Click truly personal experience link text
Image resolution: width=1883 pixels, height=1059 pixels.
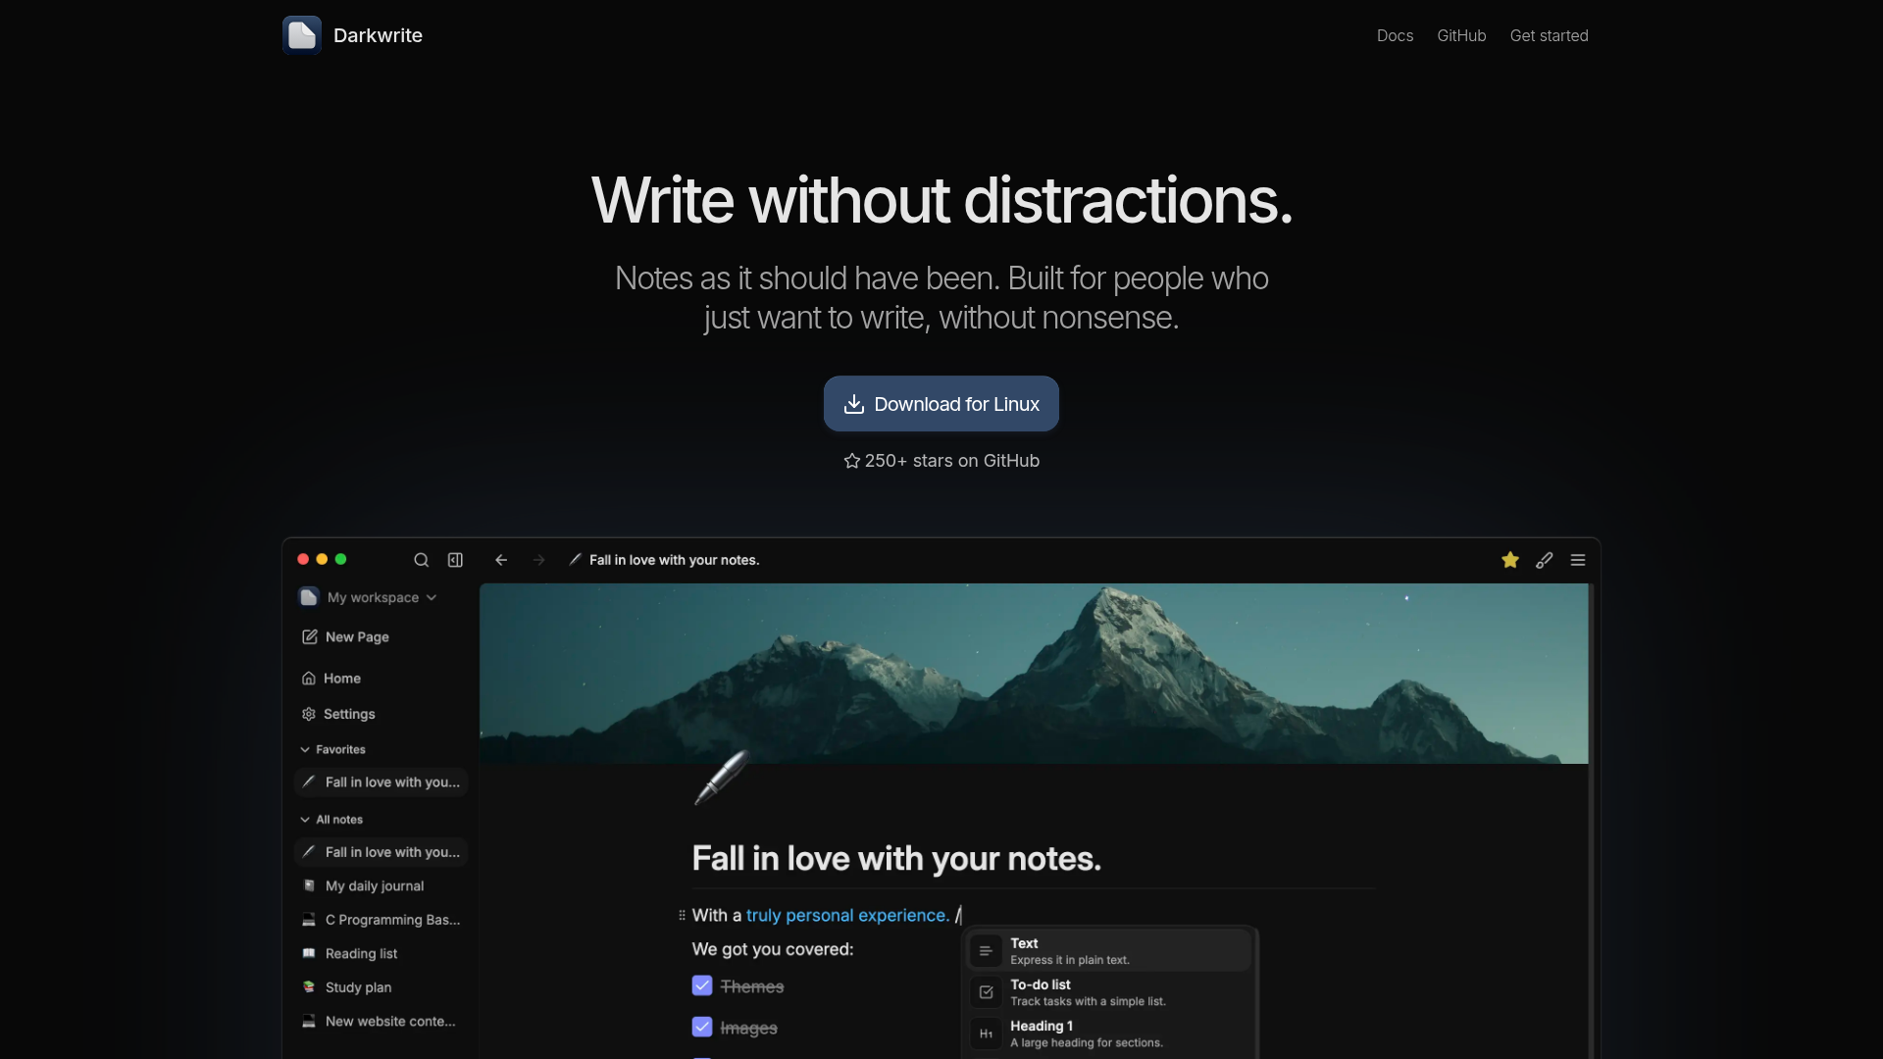point(848,915)
